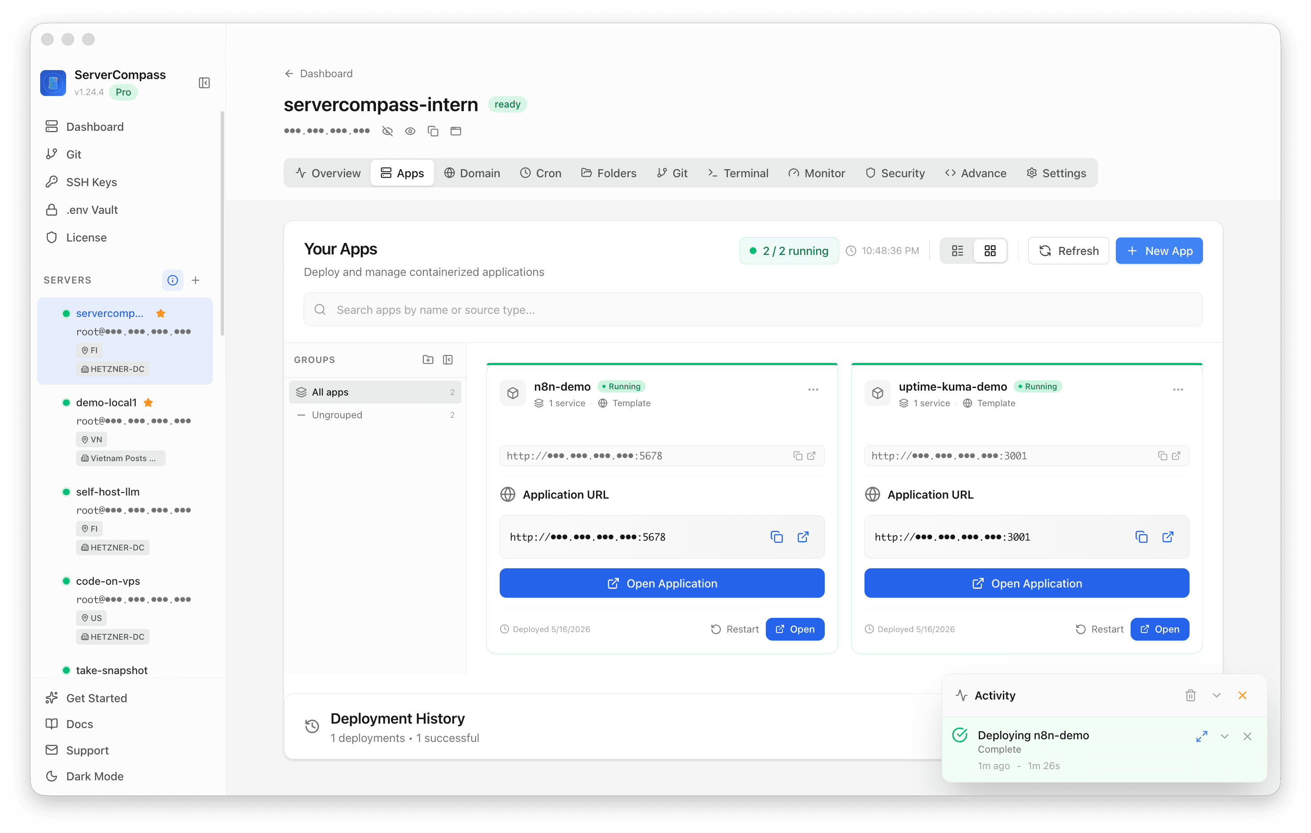Click the window icon beside the server IP

(456, 131)
